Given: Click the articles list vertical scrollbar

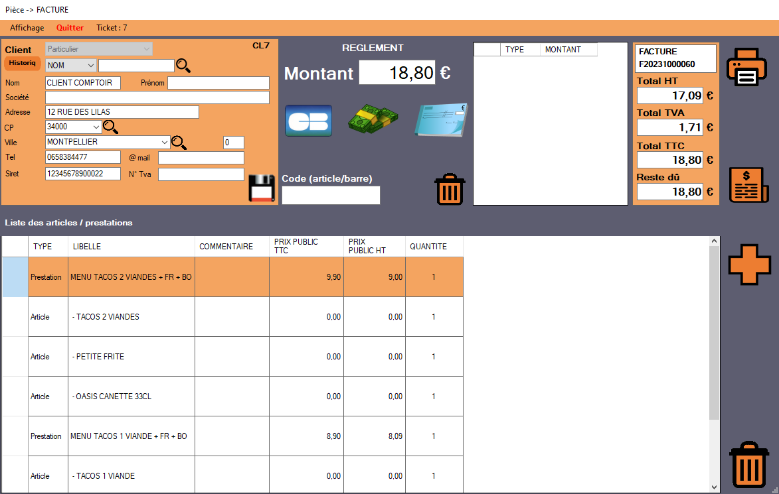Looking at the screenshot, I should coord(715,332).
